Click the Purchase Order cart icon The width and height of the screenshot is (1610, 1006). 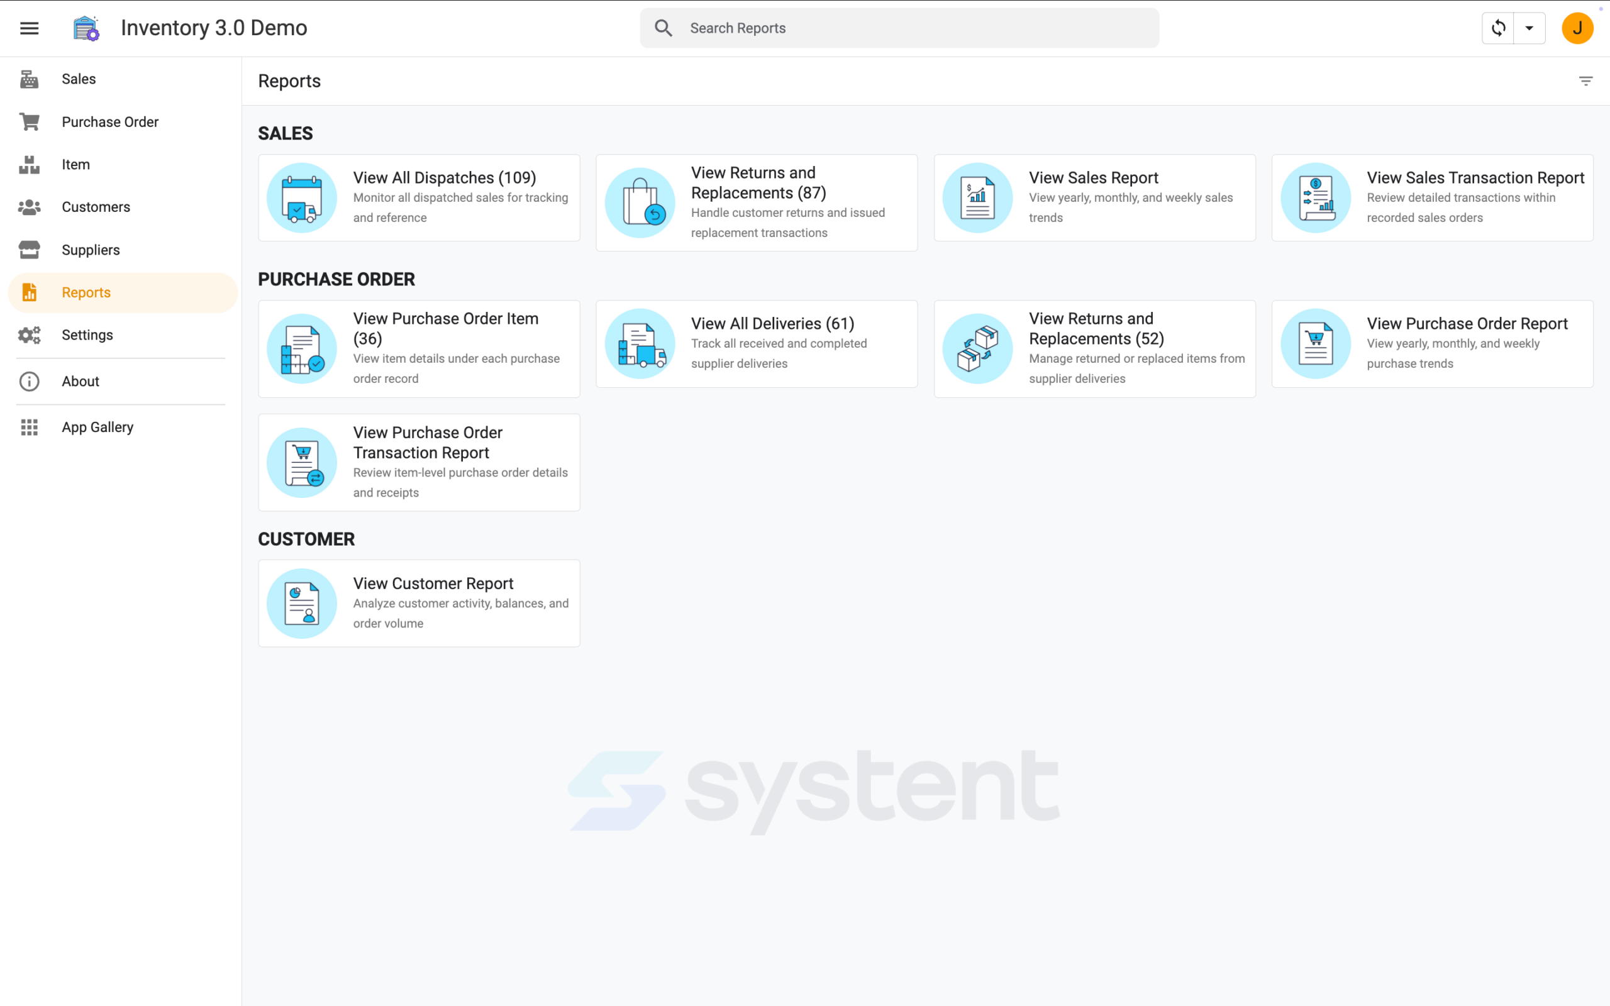pyautogui.click(x=30, y=122)
